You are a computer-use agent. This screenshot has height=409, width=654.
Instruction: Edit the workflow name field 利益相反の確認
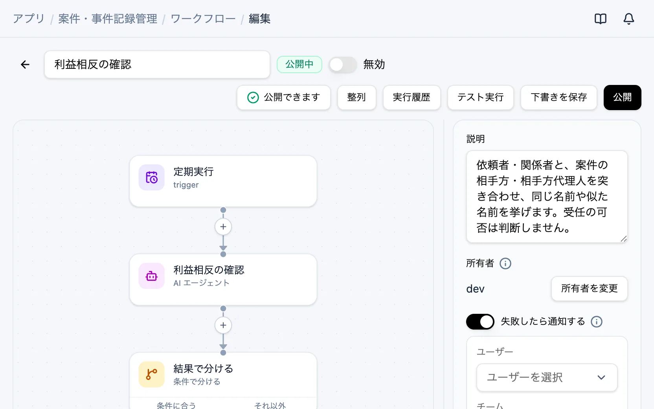157,64
